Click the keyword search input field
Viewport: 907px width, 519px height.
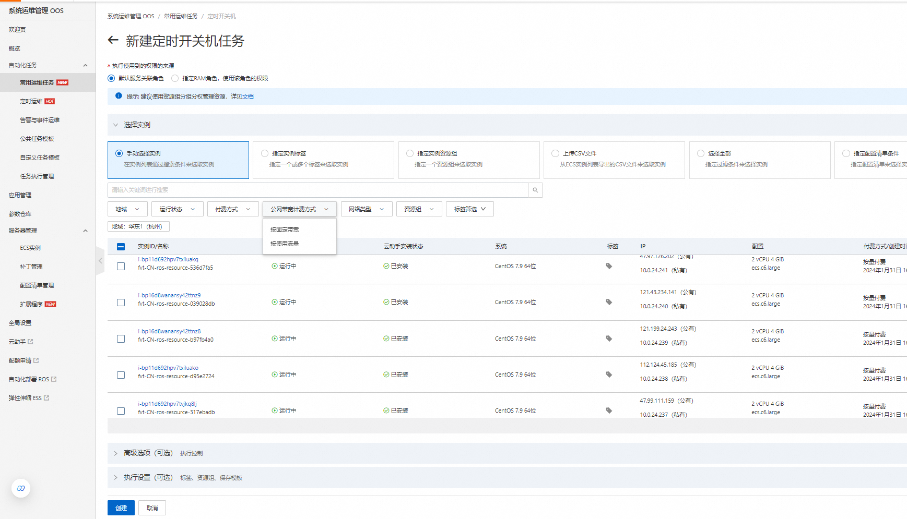[x=318, y=190]
